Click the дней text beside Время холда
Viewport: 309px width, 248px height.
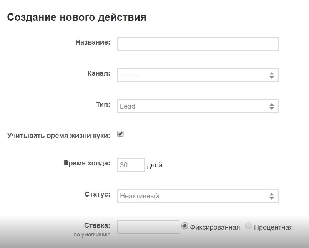pos(155,165)
